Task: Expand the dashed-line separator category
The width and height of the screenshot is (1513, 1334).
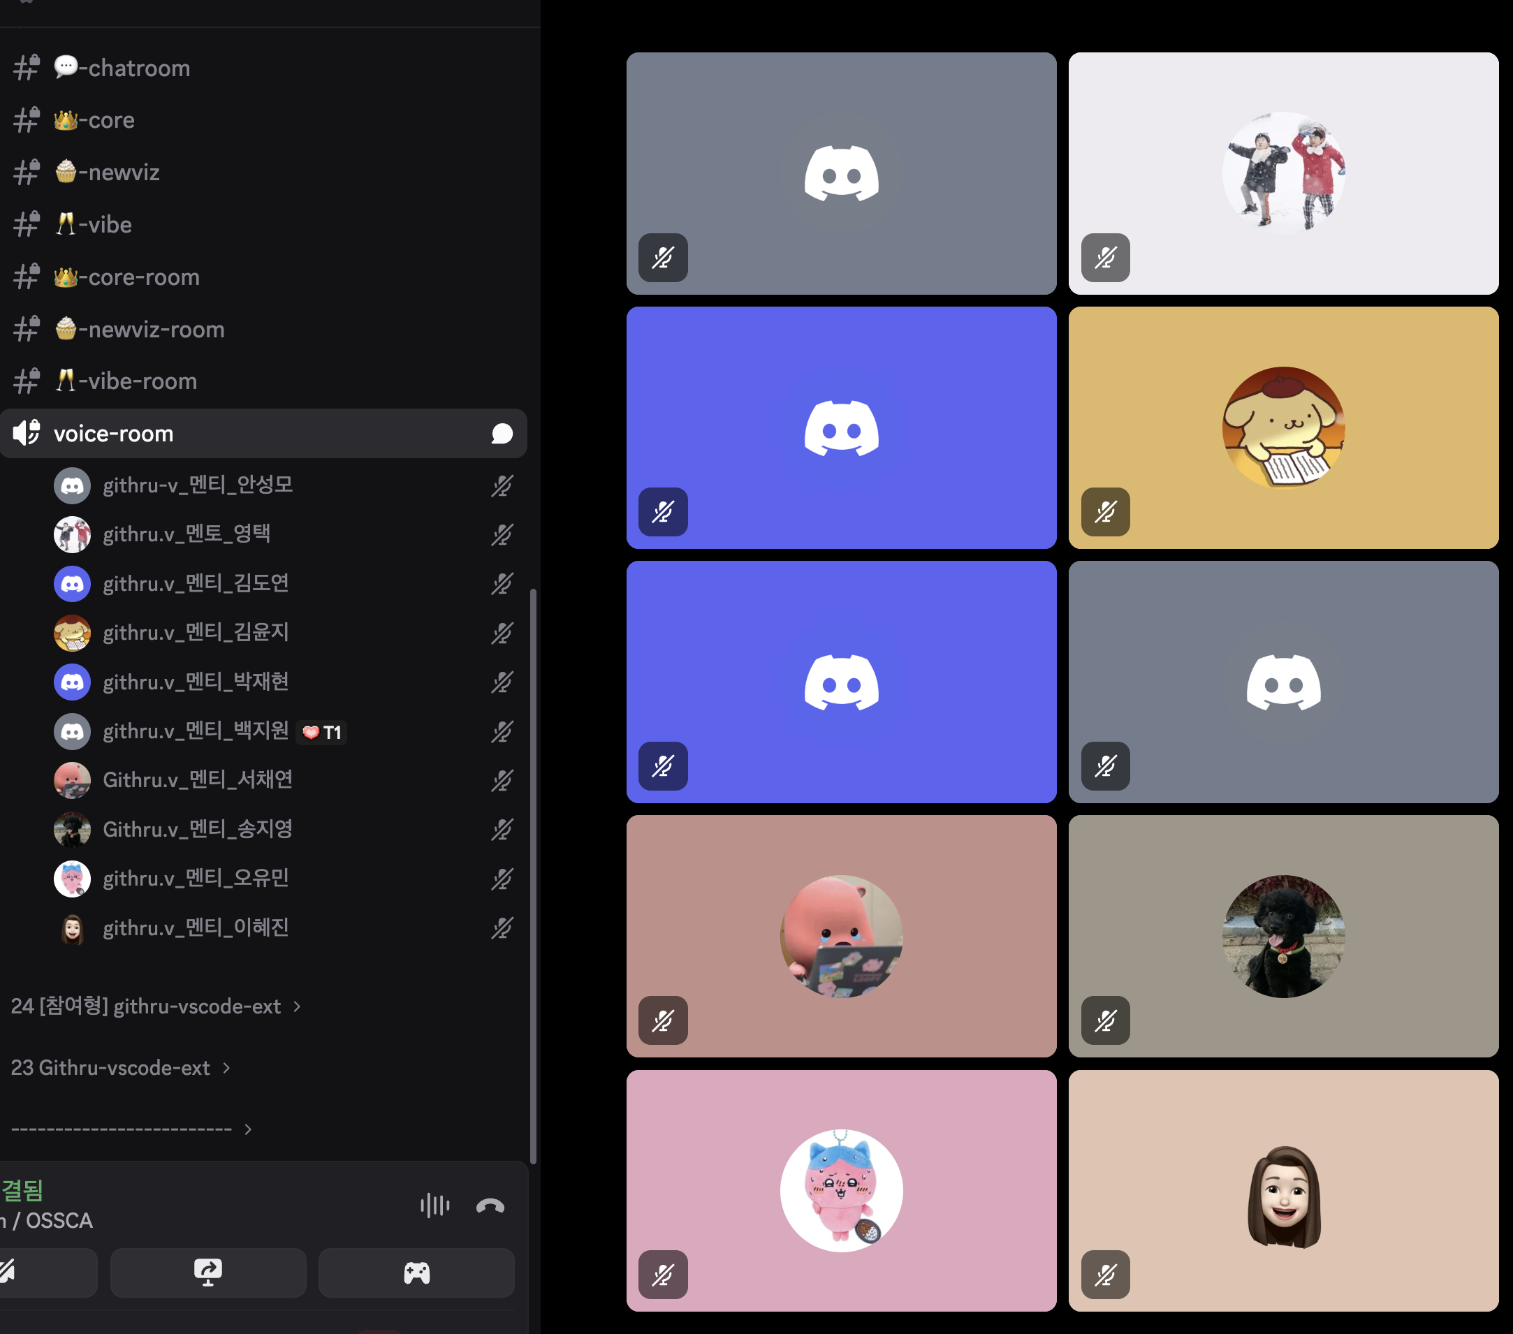Action: [x=132, y=1129]
